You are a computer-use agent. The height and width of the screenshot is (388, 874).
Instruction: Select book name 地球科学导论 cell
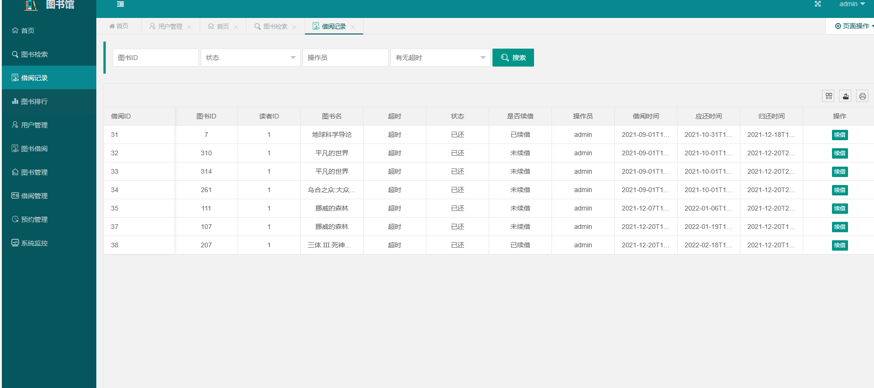pyautogui.click(x=332, y=135)
